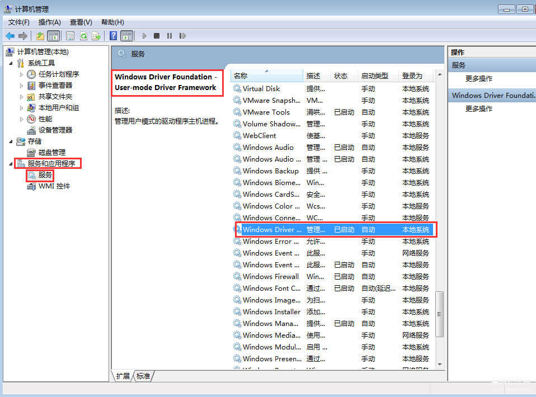Select 设备管理器 in the tree

pyautogui.click(x=55, y=130)
